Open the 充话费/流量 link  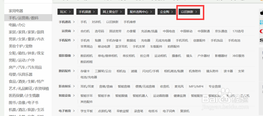tap(149, 31)
